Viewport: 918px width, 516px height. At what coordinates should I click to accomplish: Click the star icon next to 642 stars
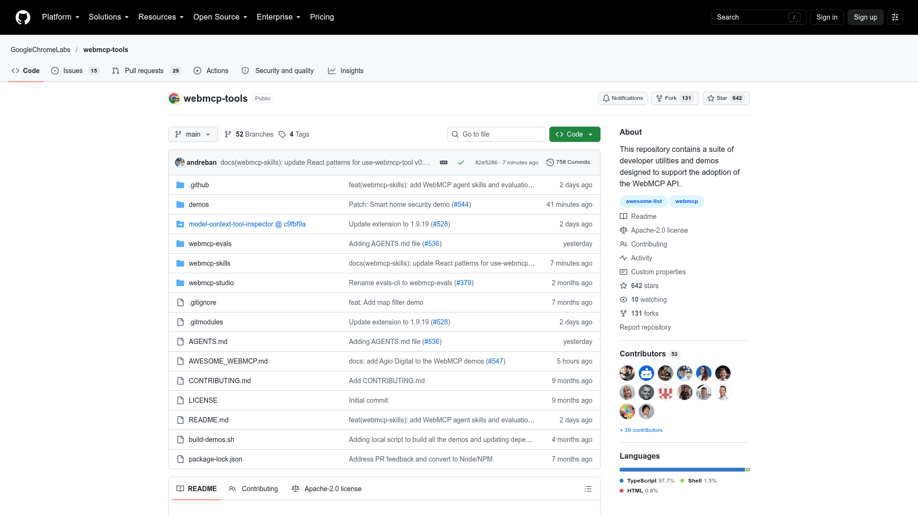(x=623, y=286)
